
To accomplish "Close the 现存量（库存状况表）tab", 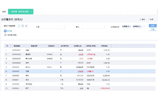I will 31,12.
